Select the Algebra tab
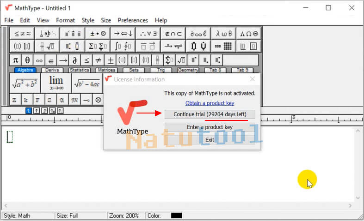Screen dimensions: 364x221 25,70
